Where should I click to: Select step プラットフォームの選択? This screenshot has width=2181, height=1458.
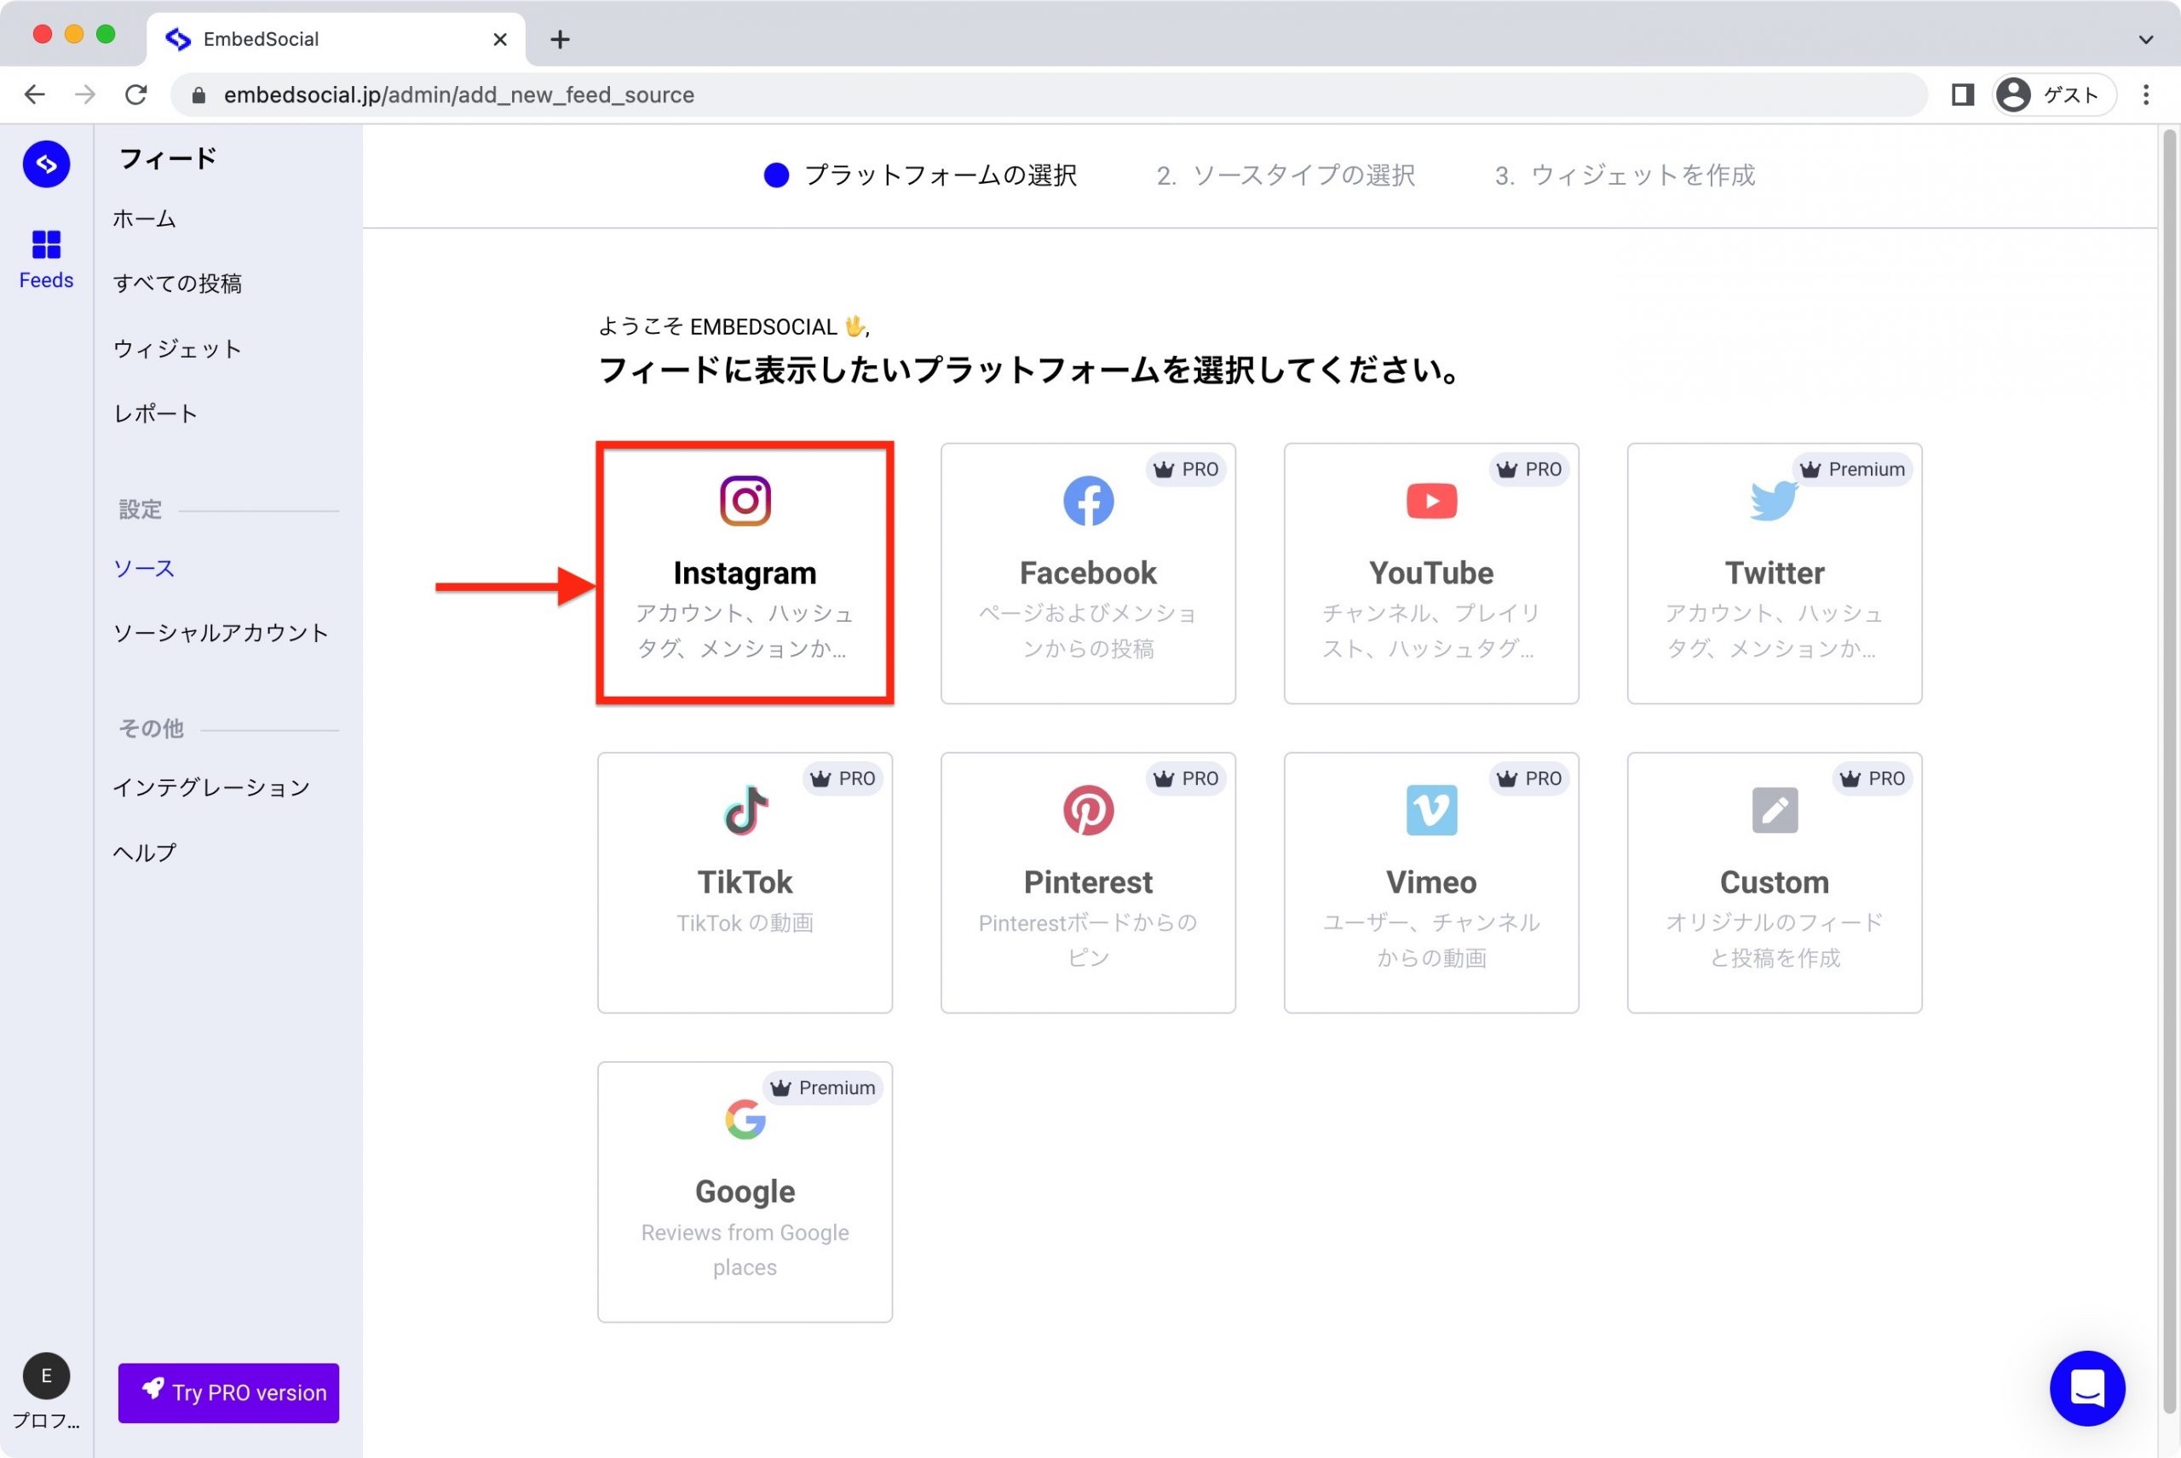click(921, 175)
